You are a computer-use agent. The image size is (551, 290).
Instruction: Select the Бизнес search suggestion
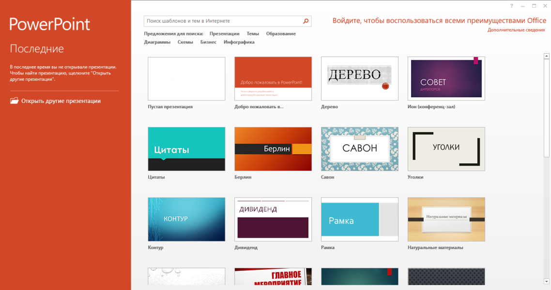click(x=208, y=42)
